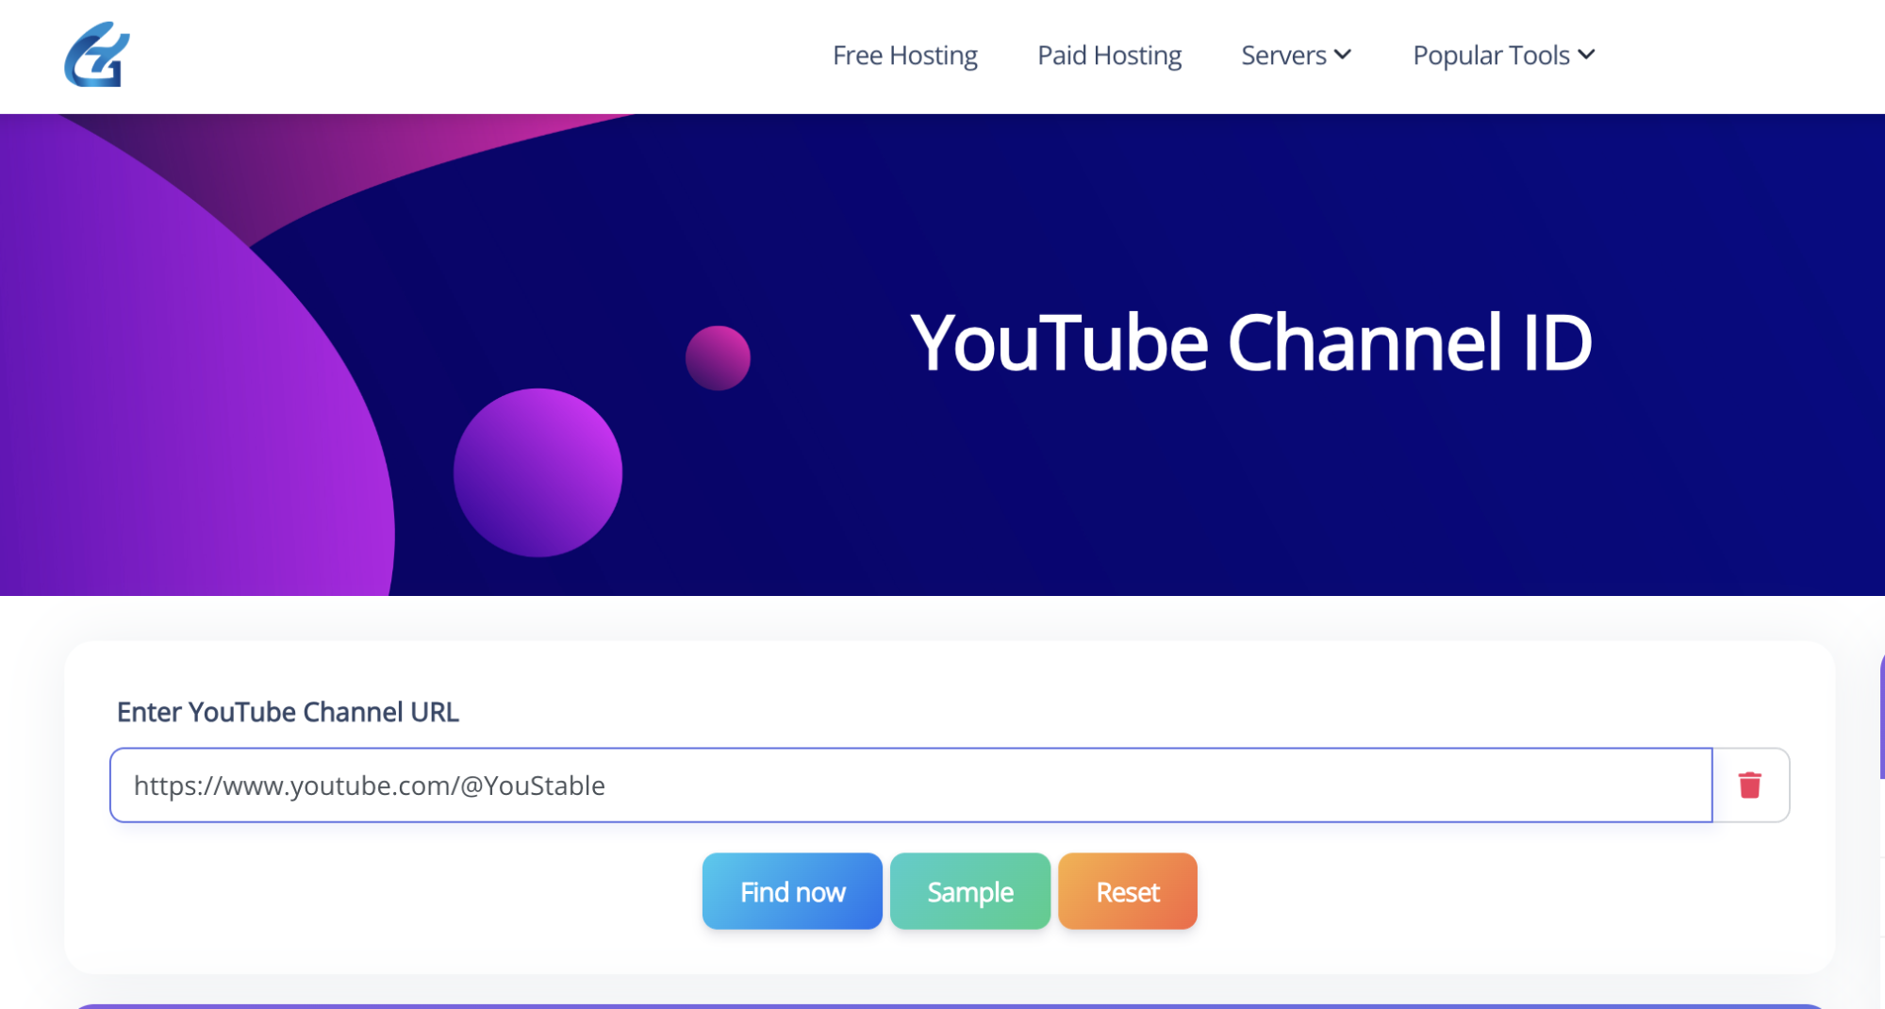The image size is (1885, 1009).
Task: Click the small magenta circle in the banner
Action: (718, 357)
